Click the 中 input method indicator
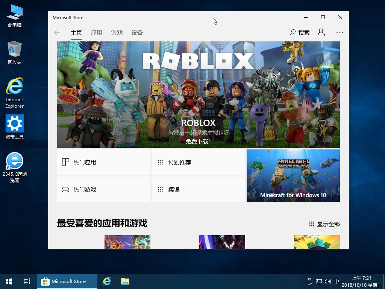 [x=336, y=281]
